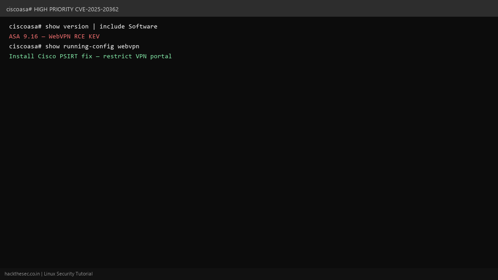Open the hackthesec.co.in footer link
Screen dimensions: 498x280
coord(22,274)
